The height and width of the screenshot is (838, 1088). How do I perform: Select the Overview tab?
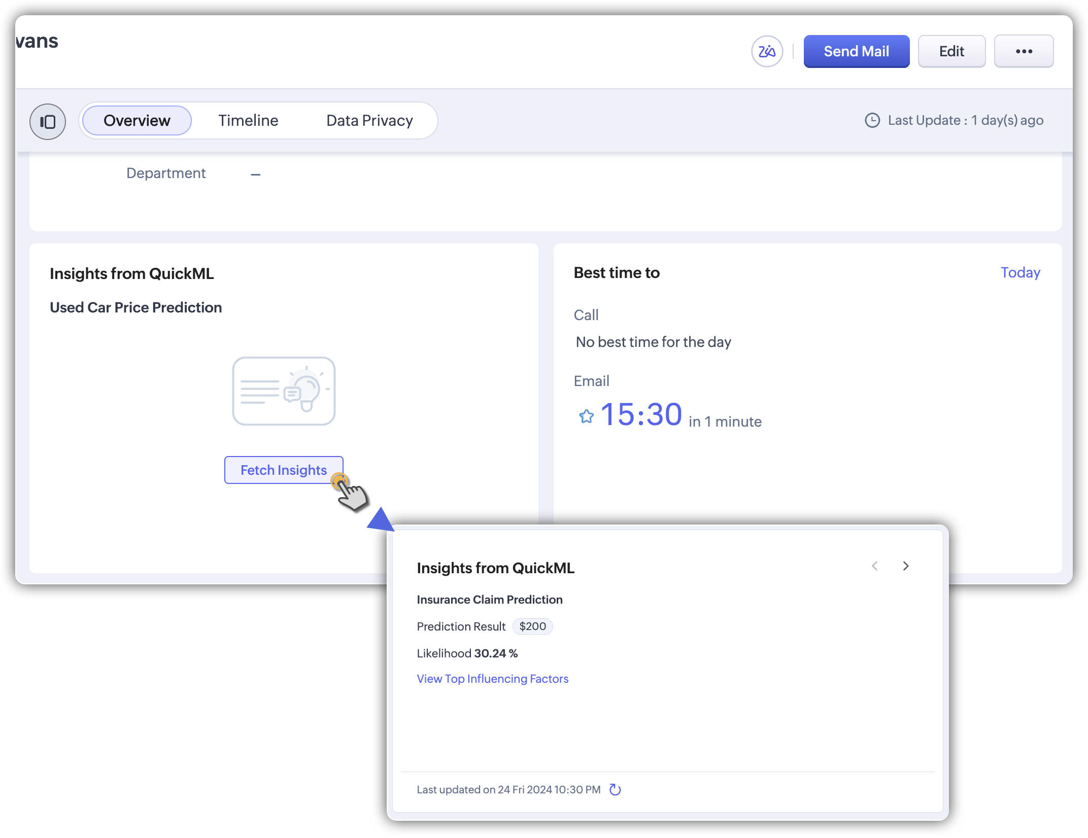137,121
